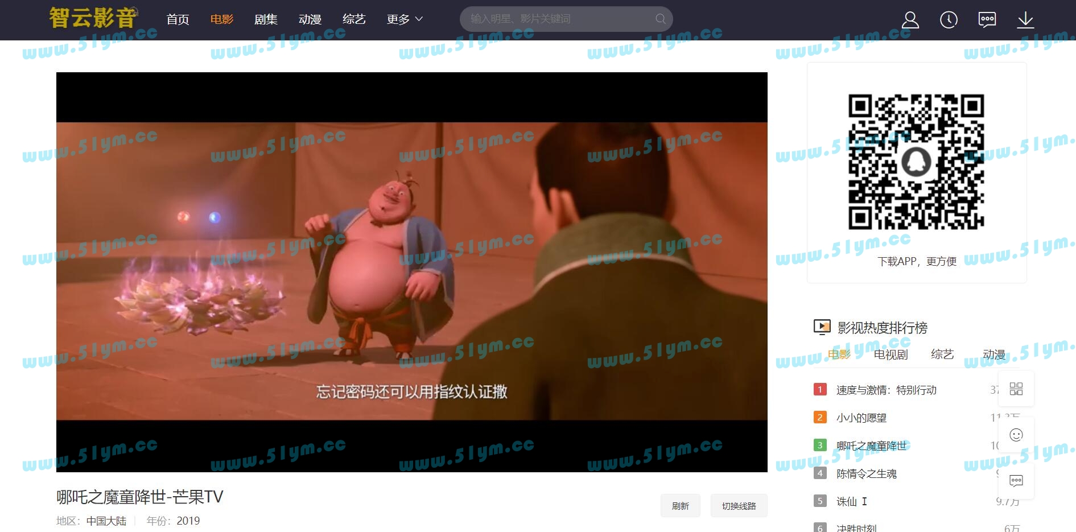
Task: Select 电影 in top navigation
Action: click(222, 19)
